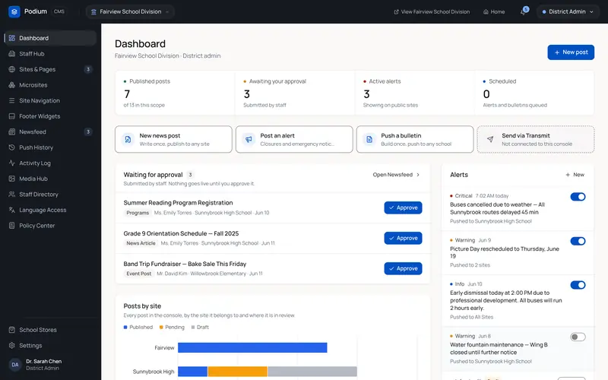The height and width of the screenshot is (380, 608).
Task: Add a New alert in Alerts panel
Action: (575, 175)
